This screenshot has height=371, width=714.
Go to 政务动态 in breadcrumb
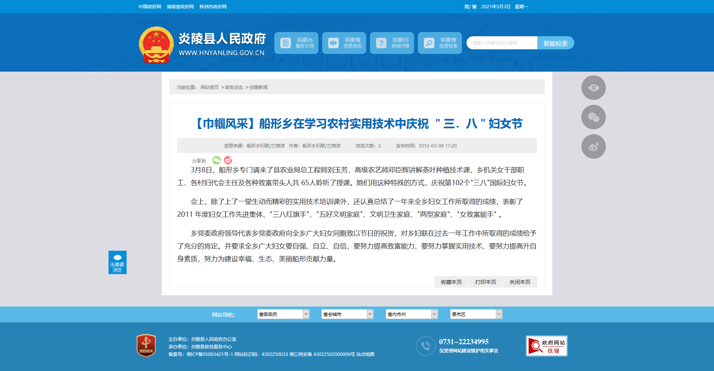click(234, 87)
